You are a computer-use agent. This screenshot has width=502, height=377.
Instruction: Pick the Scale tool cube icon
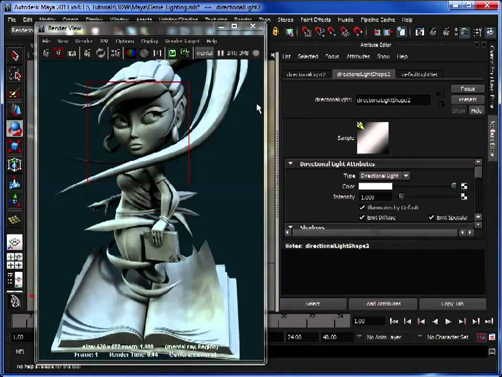15,147
